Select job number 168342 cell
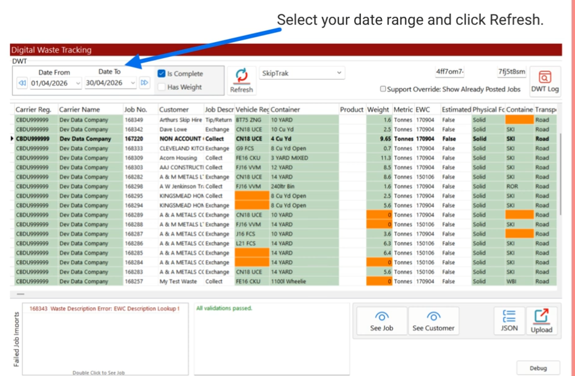This screenshot has width=575, height=376. 141,129
